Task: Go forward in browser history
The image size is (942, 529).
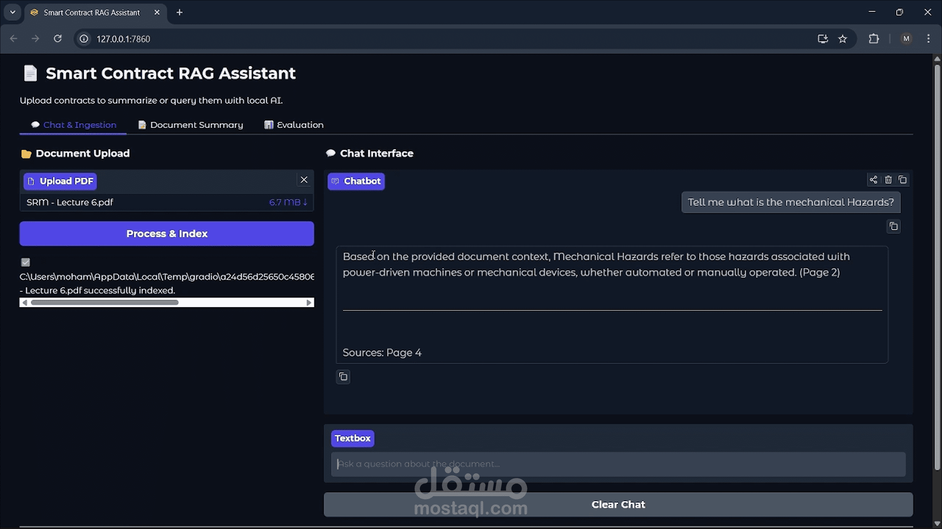Action: pyautogui.click(x=35, y=39)
